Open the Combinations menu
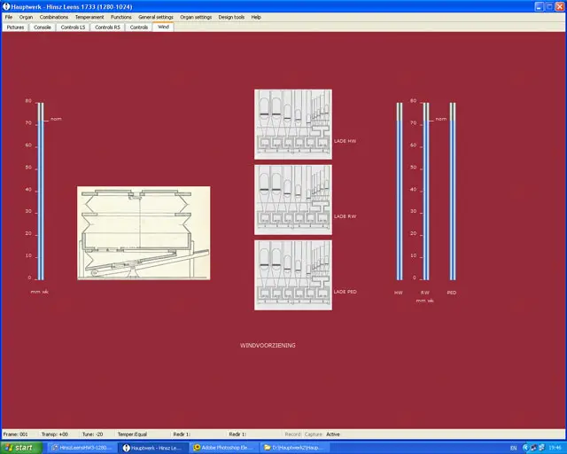Viewport: 567px width, 454px height. [x=54, y=17]
